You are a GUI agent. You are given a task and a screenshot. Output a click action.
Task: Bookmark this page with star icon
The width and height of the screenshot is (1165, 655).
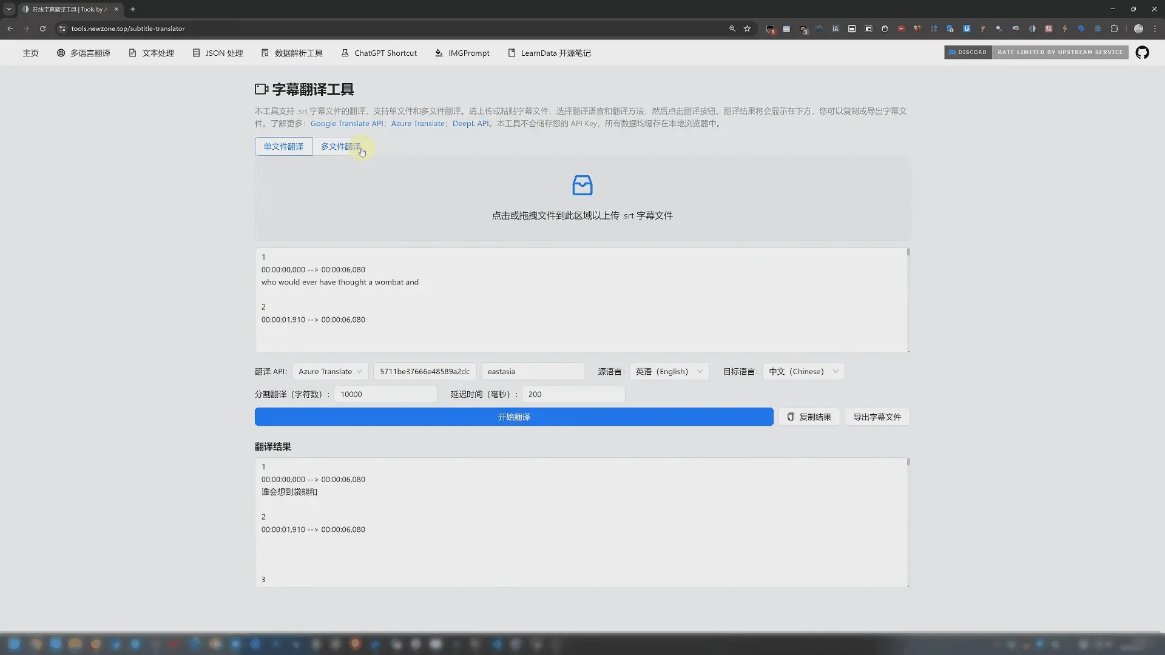point(747,29)
